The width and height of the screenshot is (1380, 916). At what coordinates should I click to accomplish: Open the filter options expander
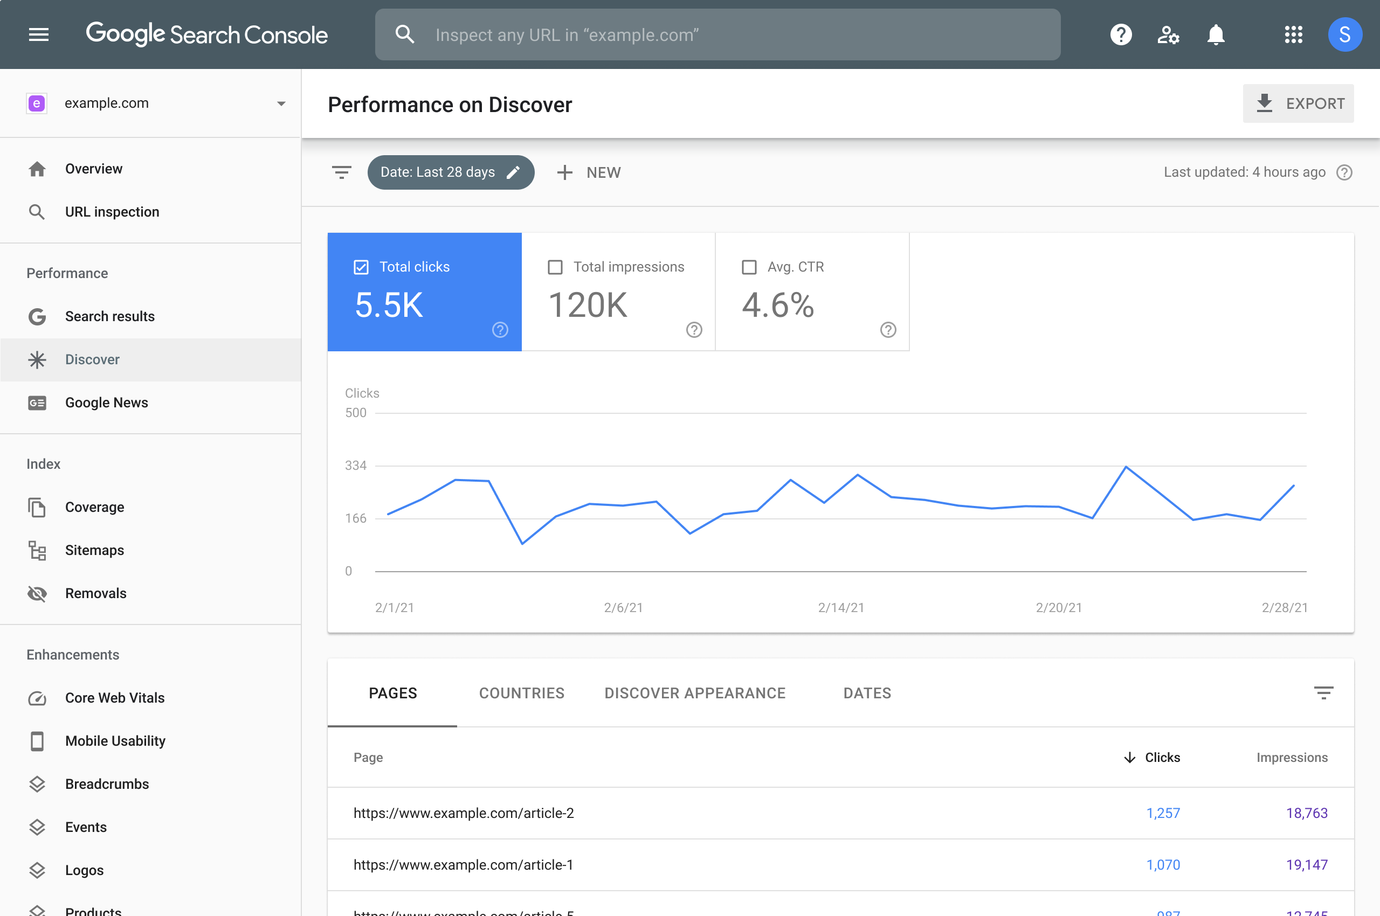pos(341,172)
